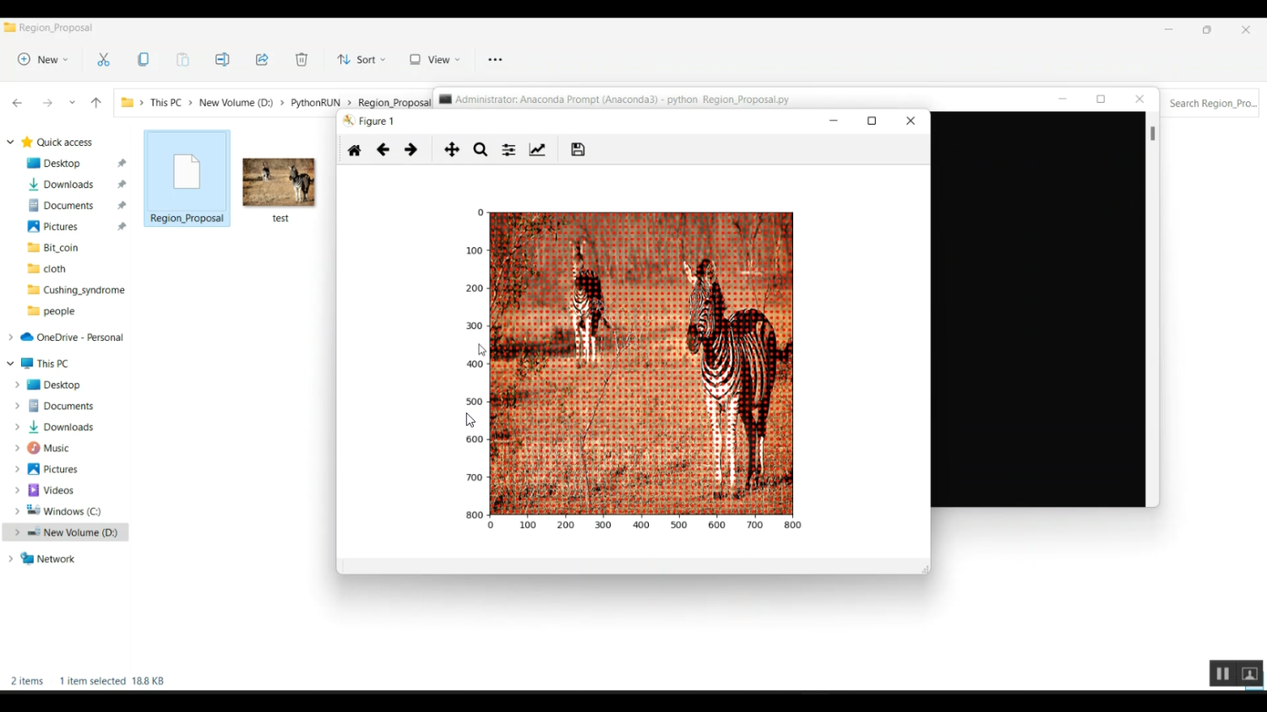This screenshot has height=712, width=1267.
Task: Open the Sort options dropdown
Action: click(x=361, y=59)
